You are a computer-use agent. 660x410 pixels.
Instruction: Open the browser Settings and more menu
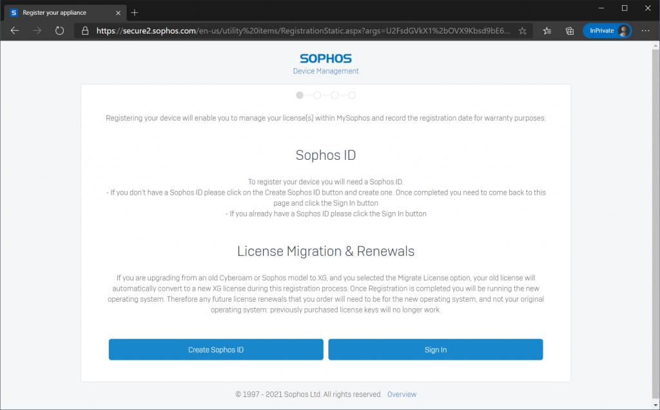click(645, 31)
